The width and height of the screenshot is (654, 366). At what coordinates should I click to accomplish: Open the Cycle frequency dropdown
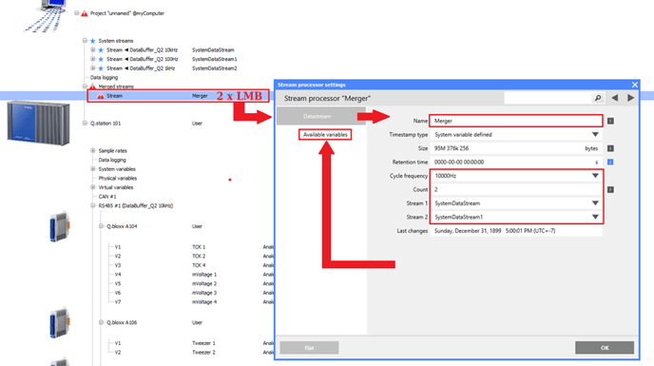point(595,176)
